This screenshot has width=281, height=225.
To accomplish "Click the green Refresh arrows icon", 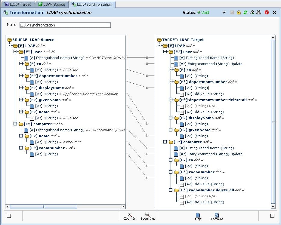I will click(x=245, y=12).
